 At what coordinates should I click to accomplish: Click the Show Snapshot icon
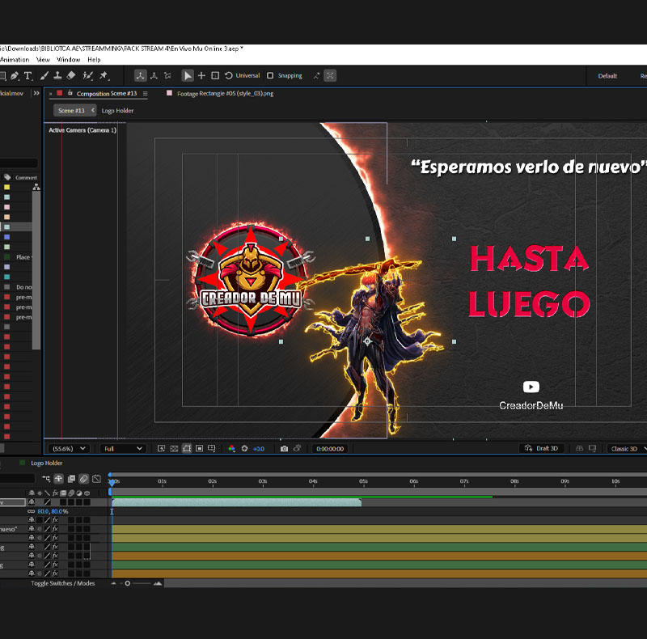click(x=297, y=448)
